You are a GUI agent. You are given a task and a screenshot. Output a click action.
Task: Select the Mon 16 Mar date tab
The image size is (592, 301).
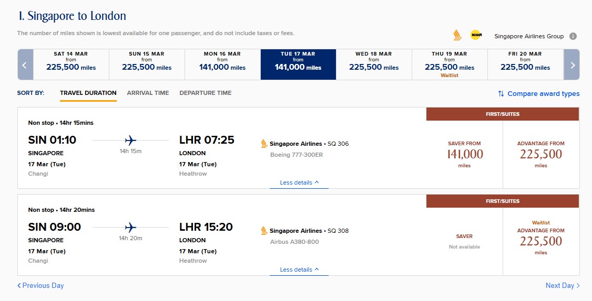[222, 64]
